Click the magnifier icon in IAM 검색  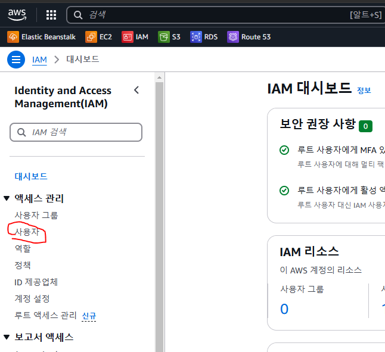pyautogui.click(x=21, y=132)
